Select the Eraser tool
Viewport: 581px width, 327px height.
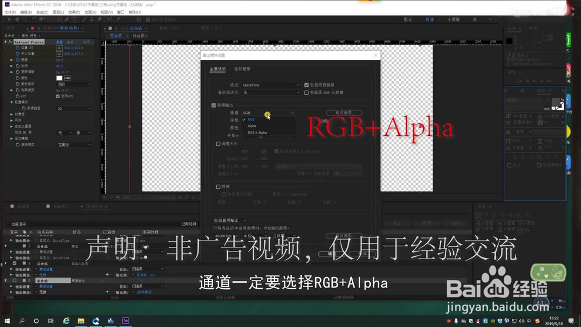point(99,19)
